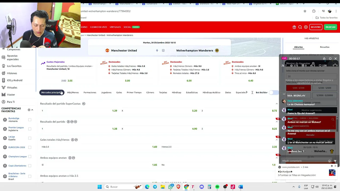Click the green INGRESAR button
Image resolution: width=340 pixels, height=191 pixels.
330,27
